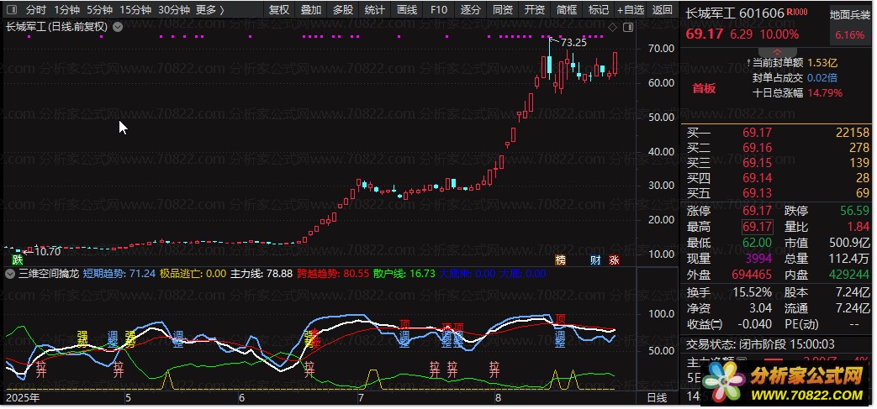
Task: Click the 日线 period label
Action: point(658,398)
